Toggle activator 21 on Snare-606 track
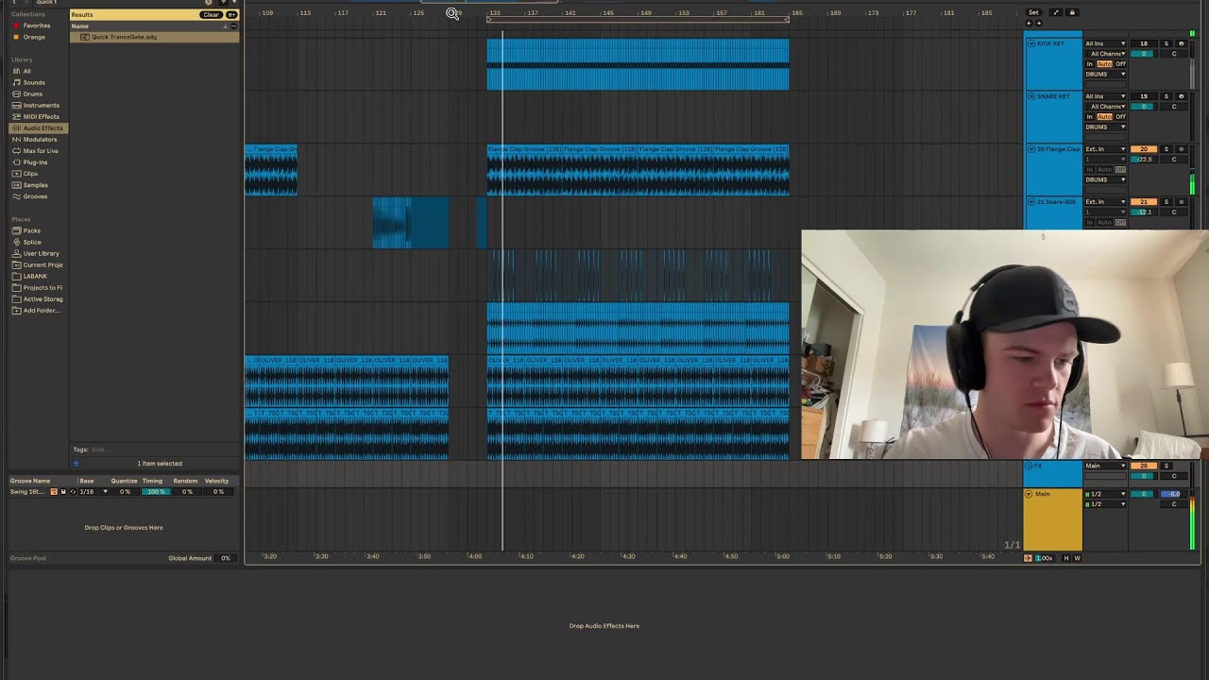This screenshot has width=1209, height=680. [x=1144, y=202]
